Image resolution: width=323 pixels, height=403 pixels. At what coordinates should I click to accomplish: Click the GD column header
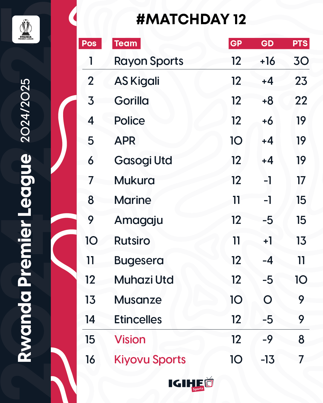(267, 44)
